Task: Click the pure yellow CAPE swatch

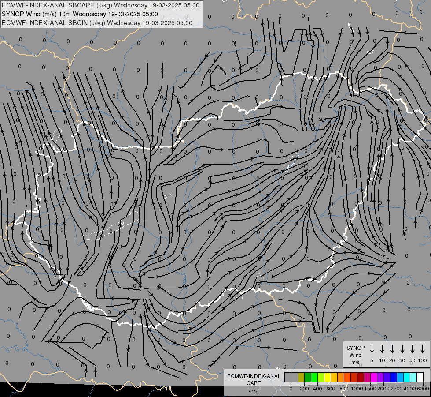Action: 328,377
